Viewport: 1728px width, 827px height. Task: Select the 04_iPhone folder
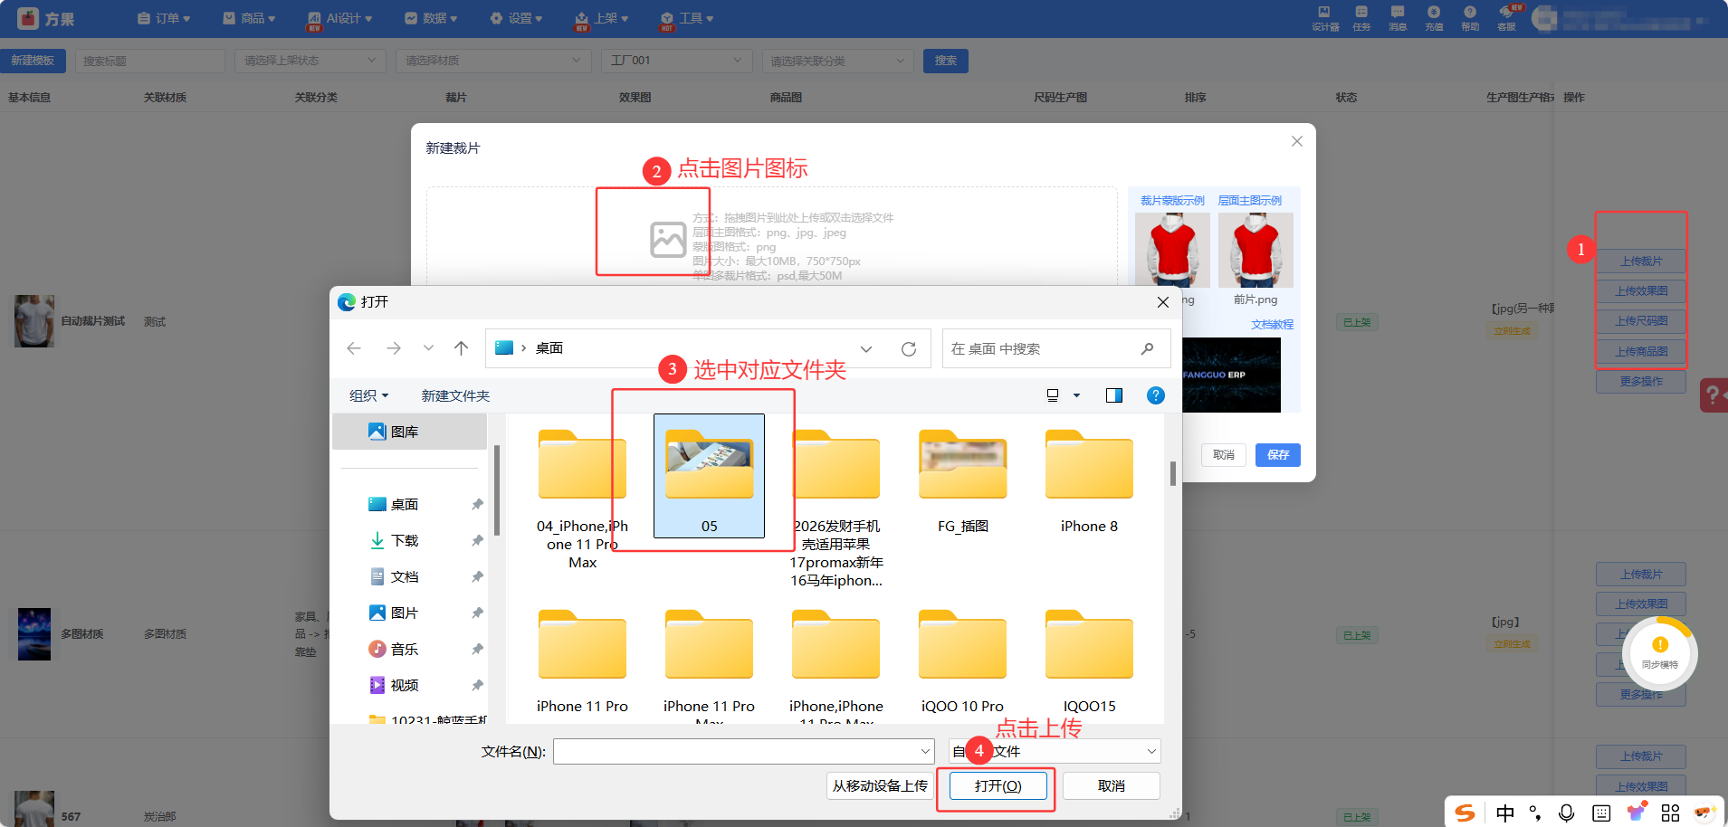[x=582, y=498]
